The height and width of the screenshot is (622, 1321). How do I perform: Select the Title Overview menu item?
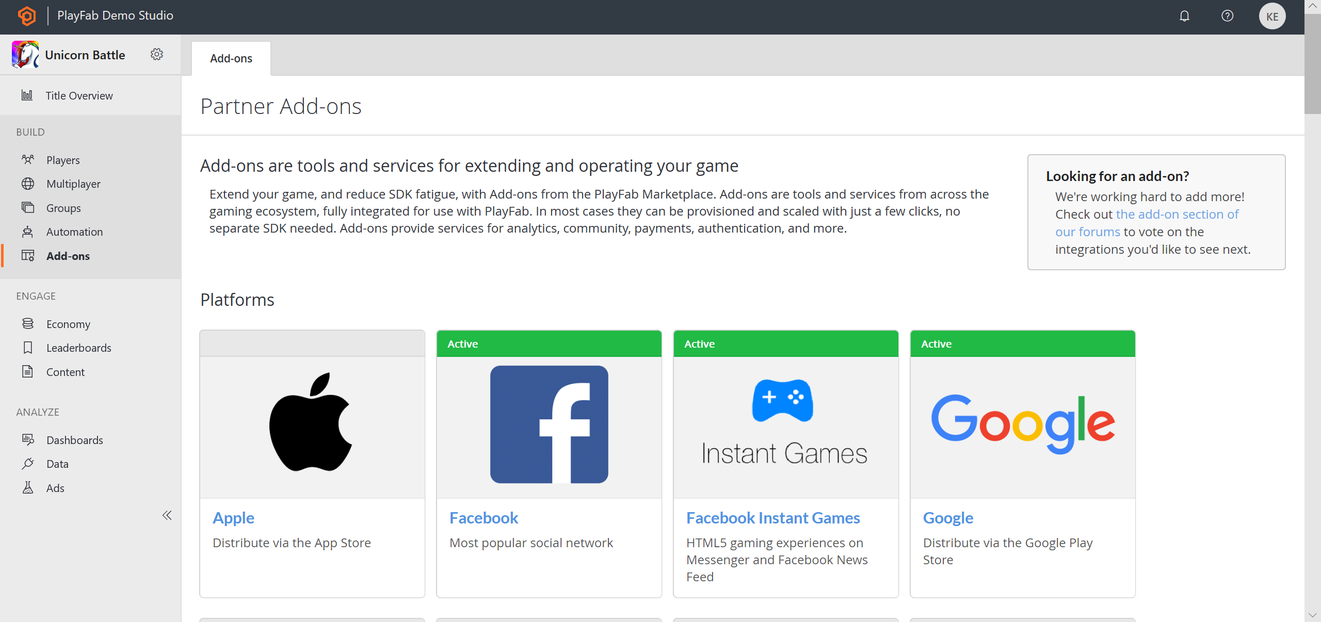coord(79,95)
